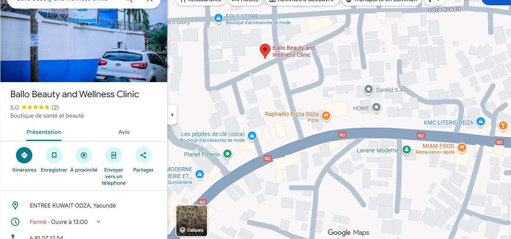Click the HOME map marker icon
The image size is (511, 239).
376,108
